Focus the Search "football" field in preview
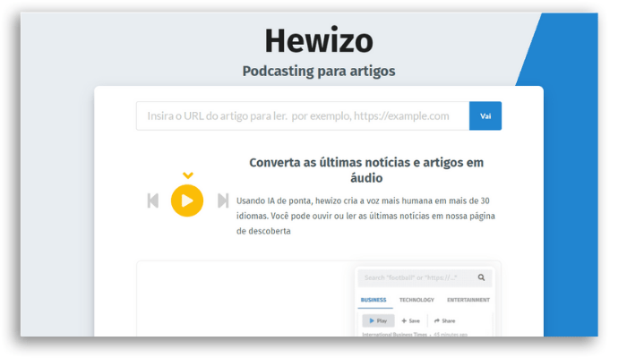Viewport: 627px width, 358px height. click(425, 277)
